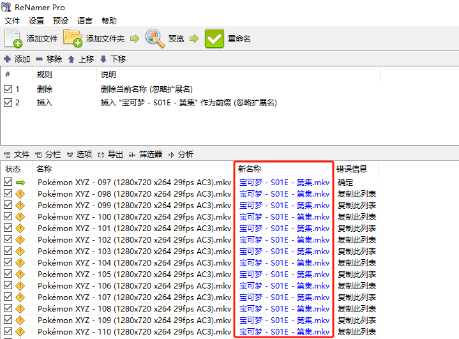The height and width of the screenshot is (339, 459).
Task: Uncheck rule 1 删除 checkbox
Action: (x=8, y=89)
